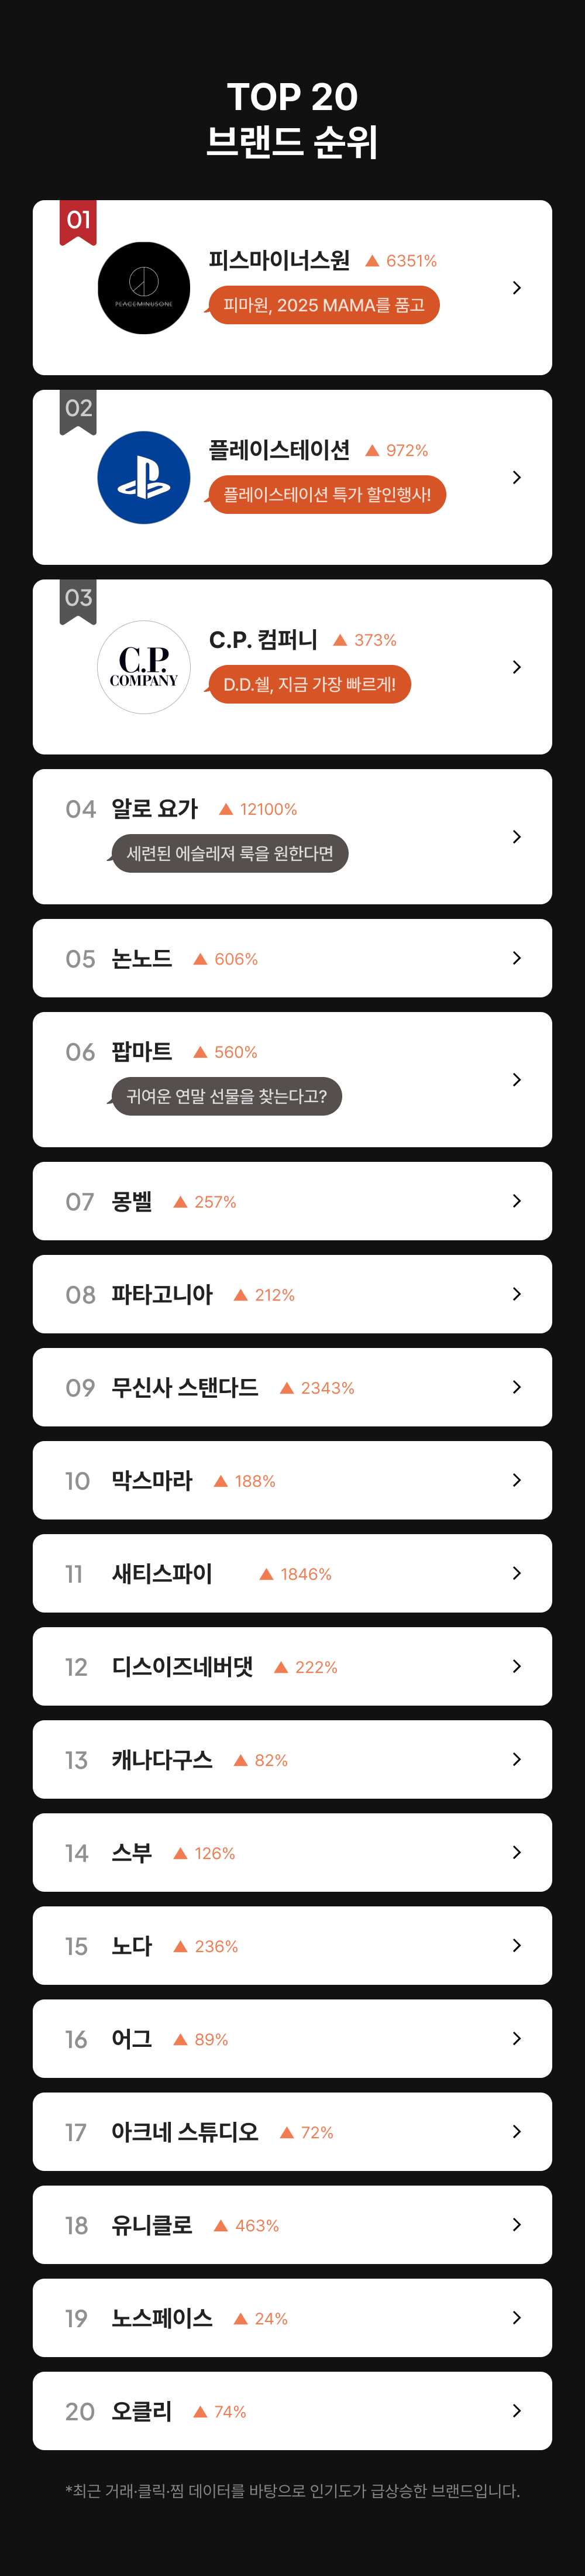Open the 플레이스테이션 row chevron
The height and width of the screenshot is (2576, 585).
tap(516, 477)
